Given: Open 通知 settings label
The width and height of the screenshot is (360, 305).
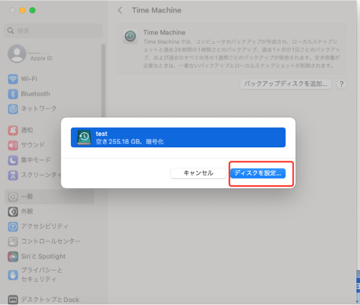Looking at the screenshot, I should 27,130.
